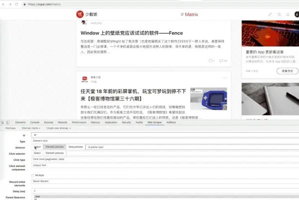Click the padlock site security icon
The width and height of the screenshot is (299, 200).
24,4
